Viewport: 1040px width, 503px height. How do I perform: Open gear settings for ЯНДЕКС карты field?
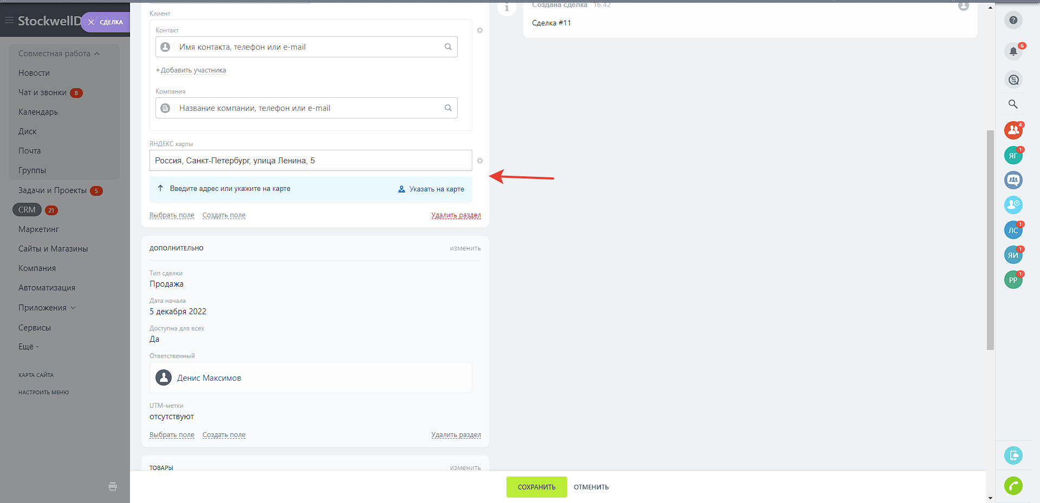[480, 161]
